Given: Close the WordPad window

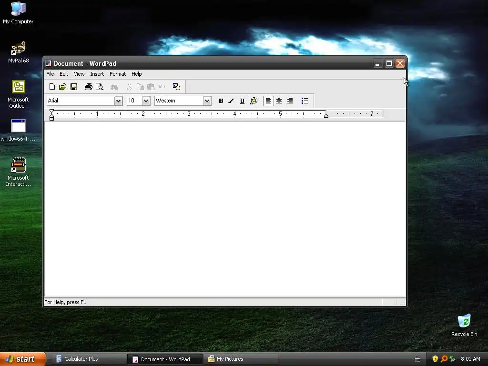Looking at the screenshot, I should tap(400, 63).
